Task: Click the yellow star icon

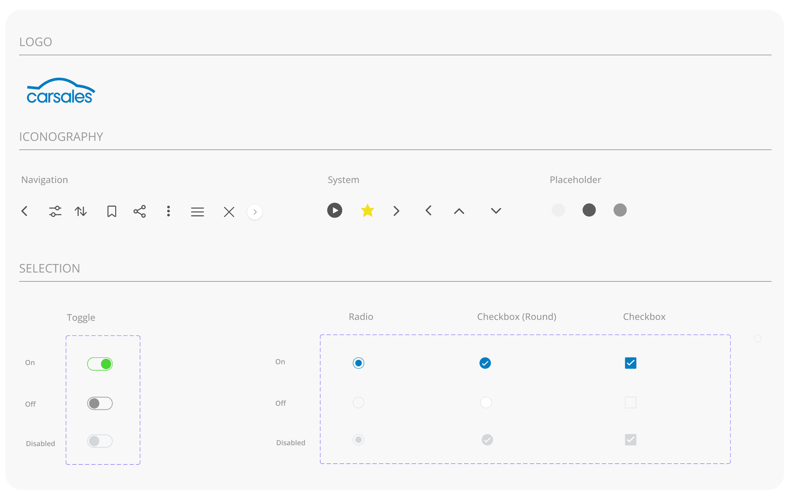Action: pyautogui.click(x=368, y=211)
